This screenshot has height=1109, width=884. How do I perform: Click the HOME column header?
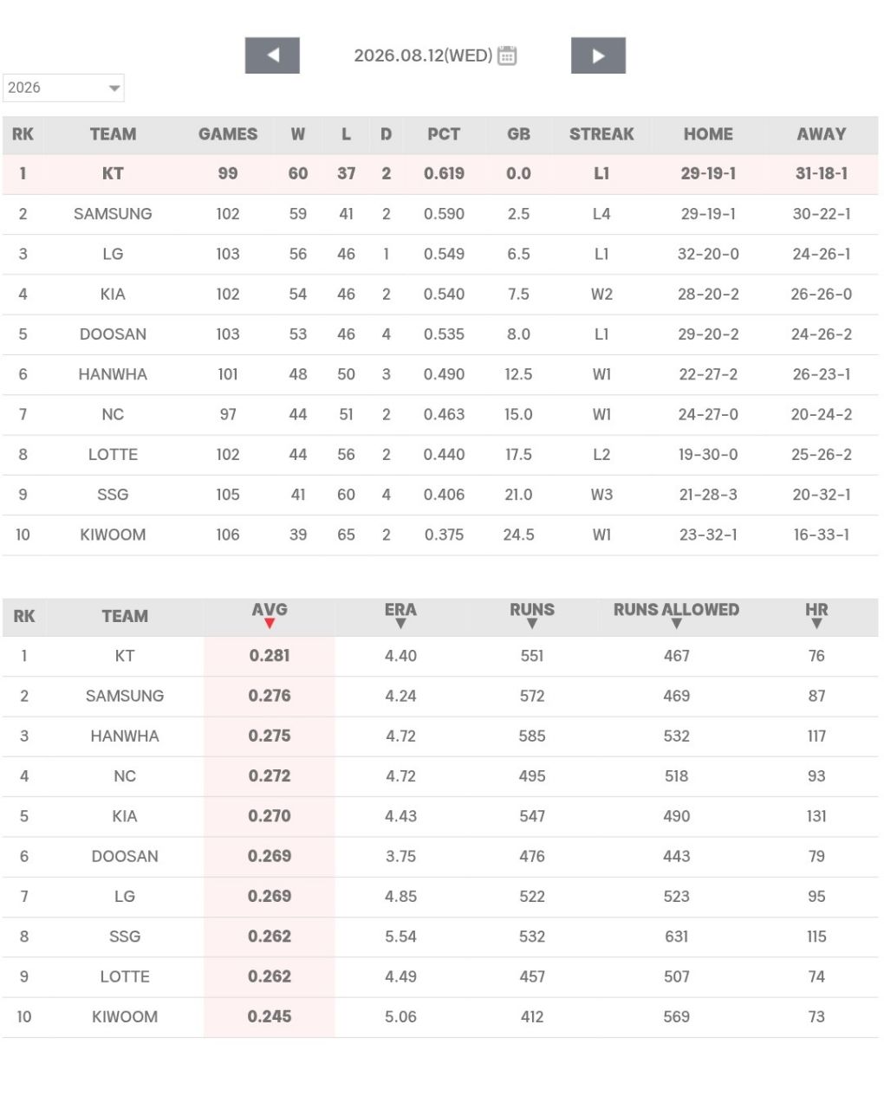tap(708, 134)
